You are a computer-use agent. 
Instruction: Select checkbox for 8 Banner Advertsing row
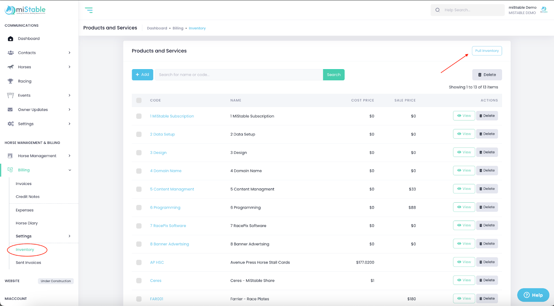pyautogui.click(x=139, y=244)
